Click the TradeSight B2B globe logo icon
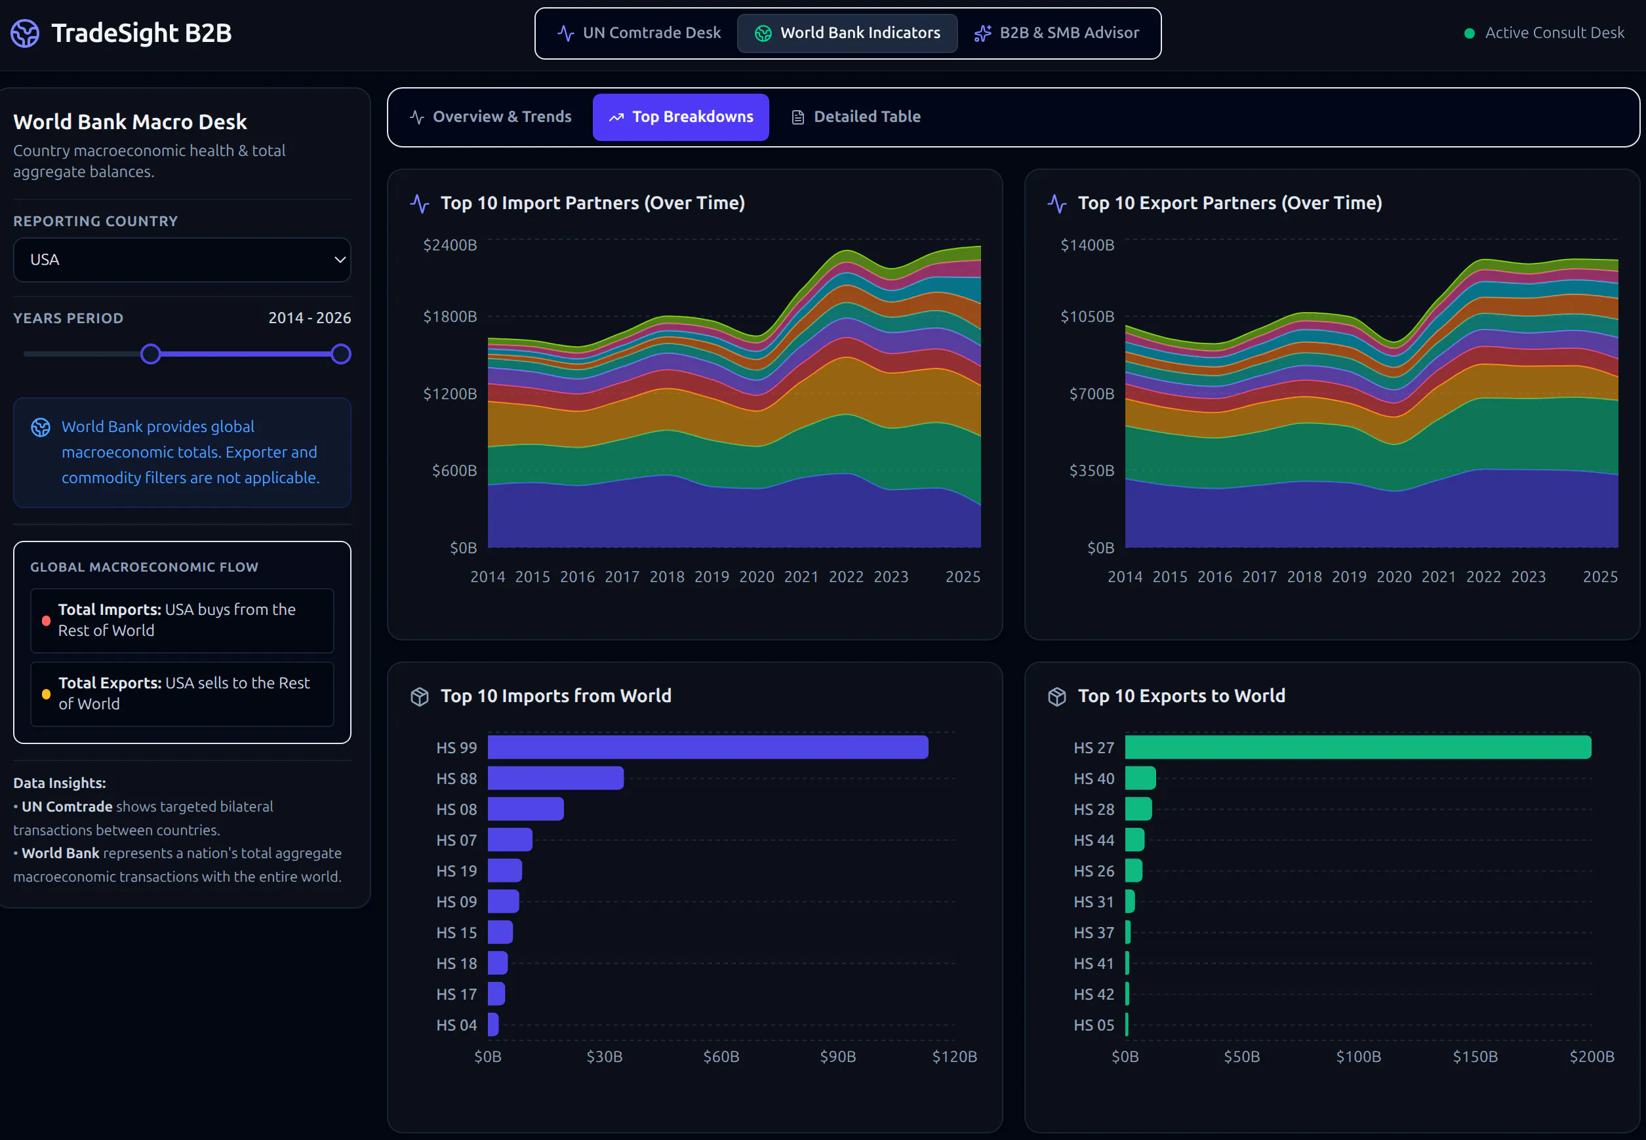Image resolution: width=1646 pixels, height=1140 pixels. point(25,33)
